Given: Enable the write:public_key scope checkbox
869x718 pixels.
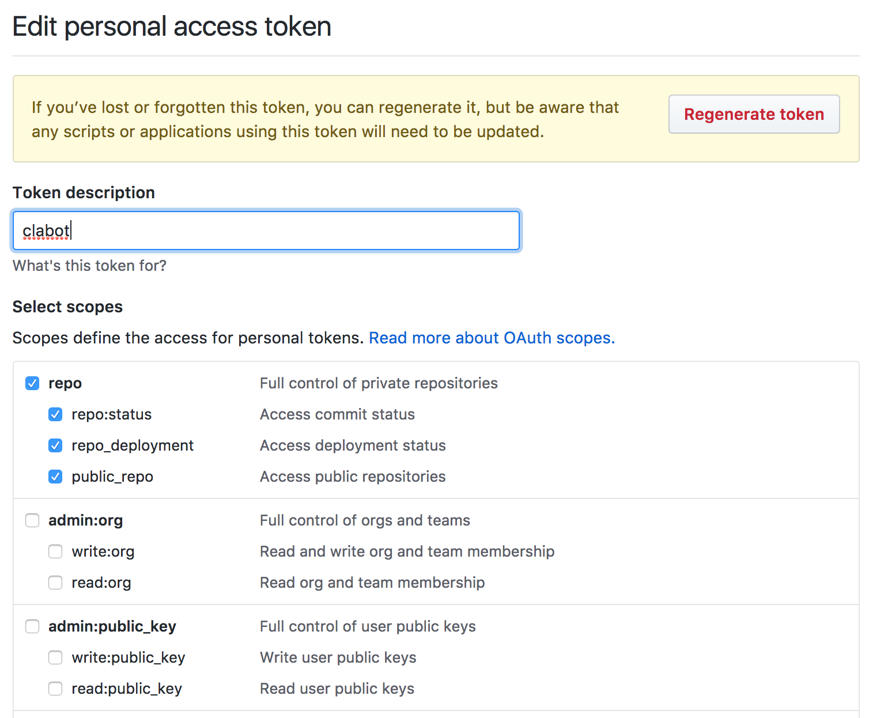Looking at the screenshot, I should tap(55, 657).
